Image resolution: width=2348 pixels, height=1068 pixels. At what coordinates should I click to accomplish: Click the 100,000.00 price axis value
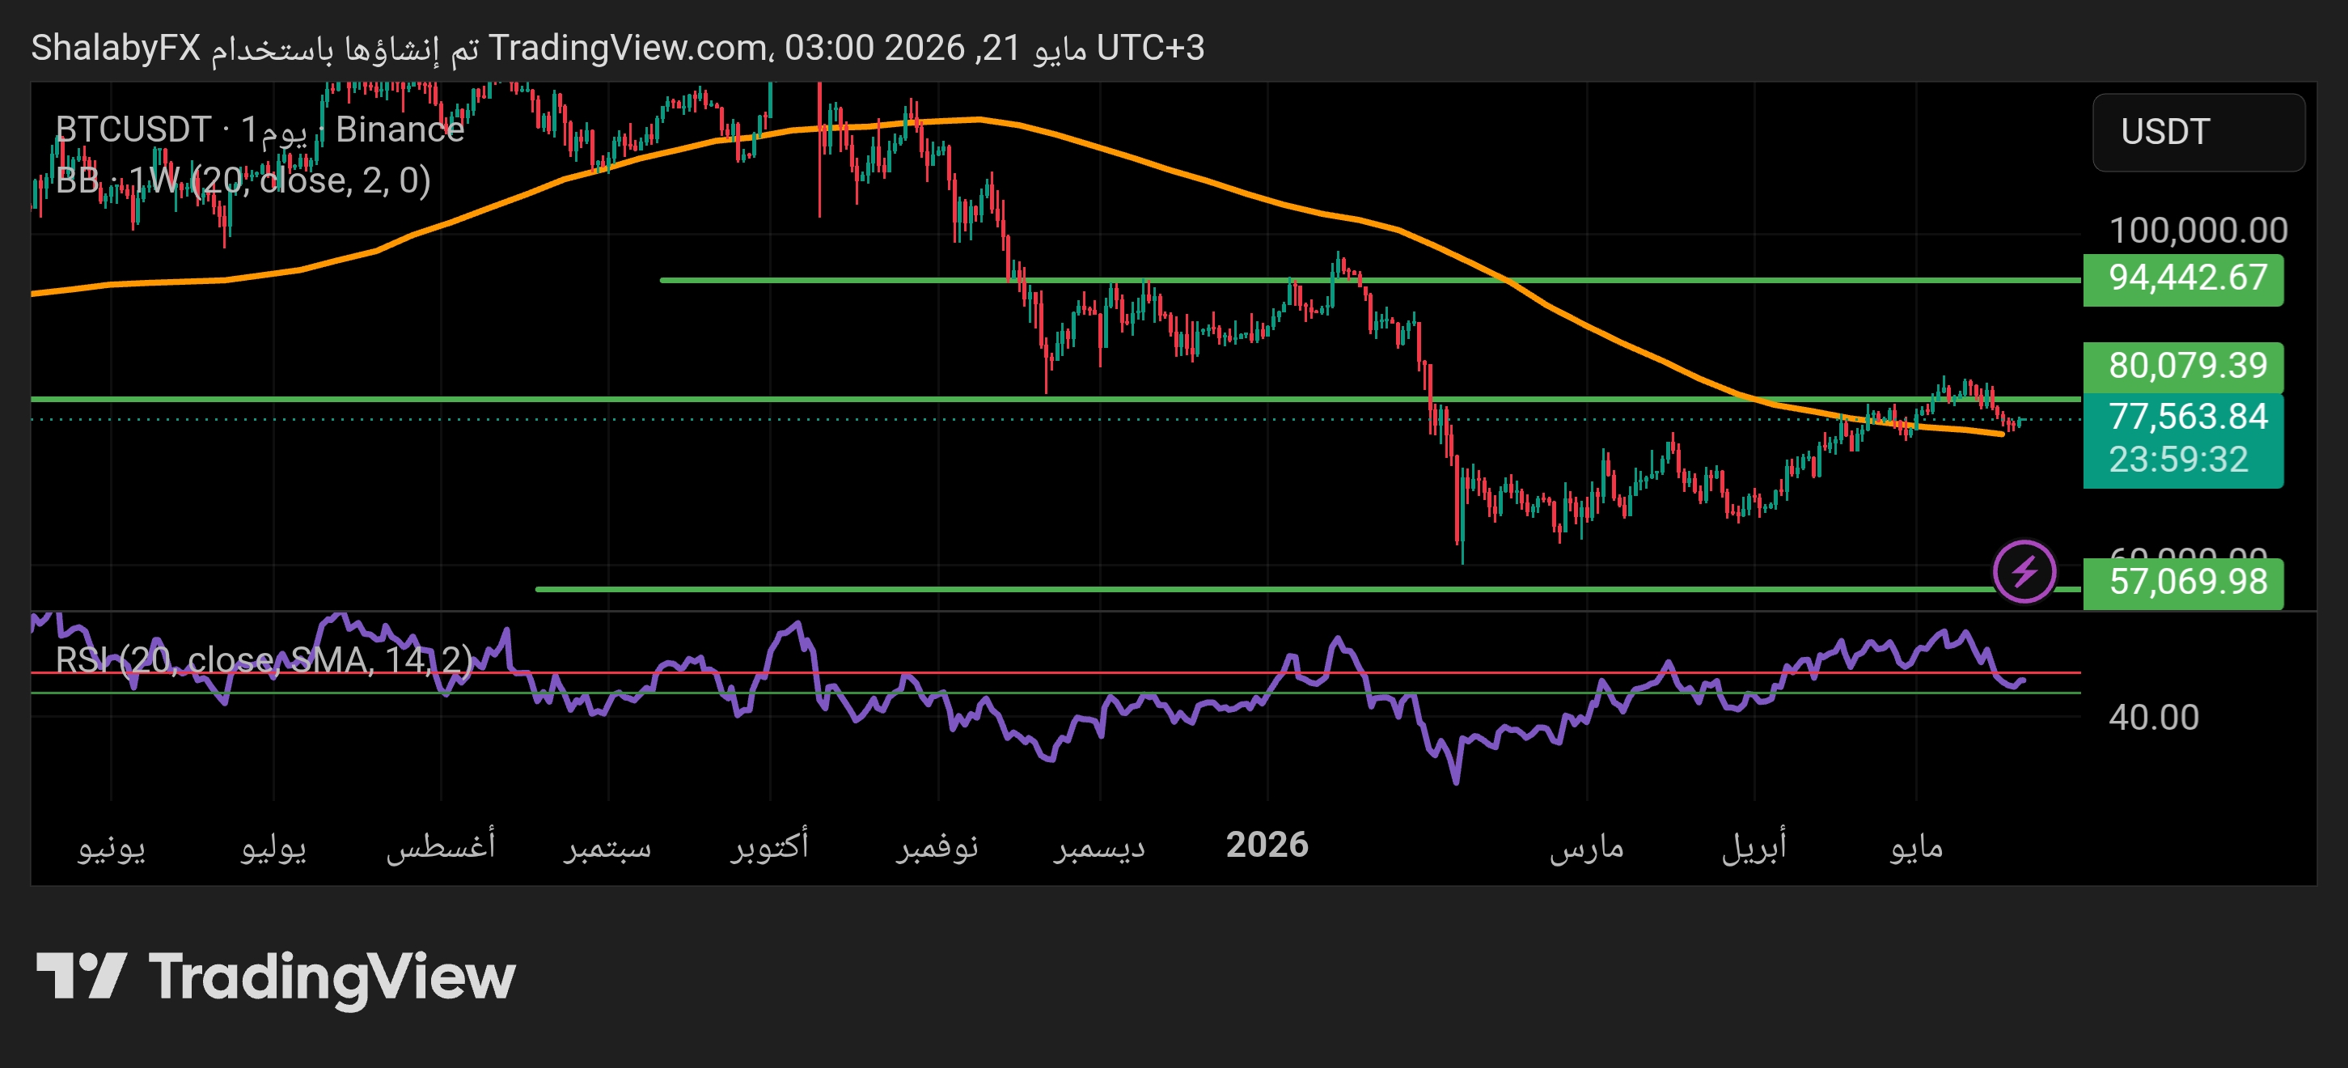(x=2198, y=230)
